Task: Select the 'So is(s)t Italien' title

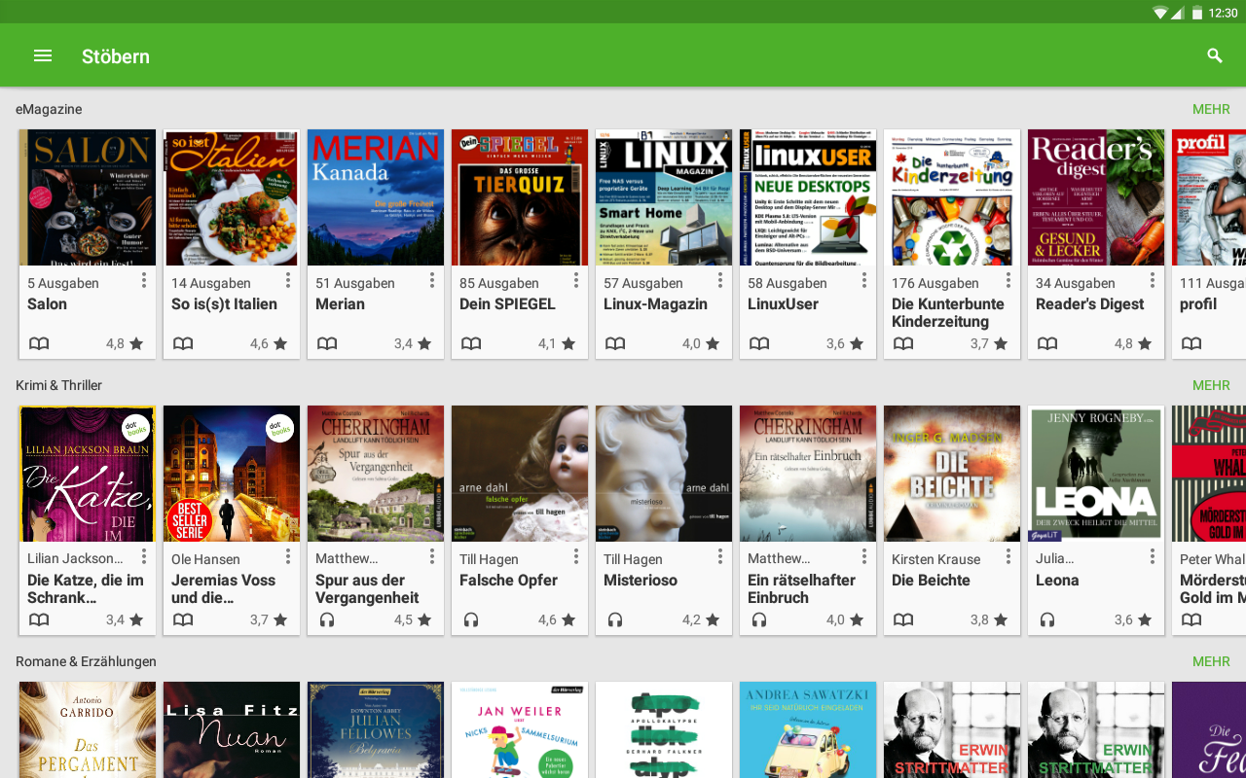Action: (224, 304)
